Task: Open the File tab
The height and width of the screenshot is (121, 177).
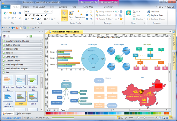Action: (6, 7)
